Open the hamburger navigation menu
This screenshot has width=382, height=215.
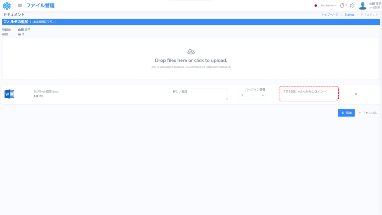pos(20,6)
